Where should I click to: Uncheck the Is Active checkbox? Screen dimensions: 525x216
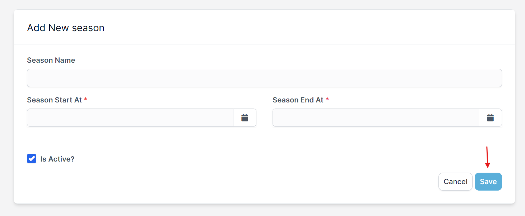(x=32, y=159)
